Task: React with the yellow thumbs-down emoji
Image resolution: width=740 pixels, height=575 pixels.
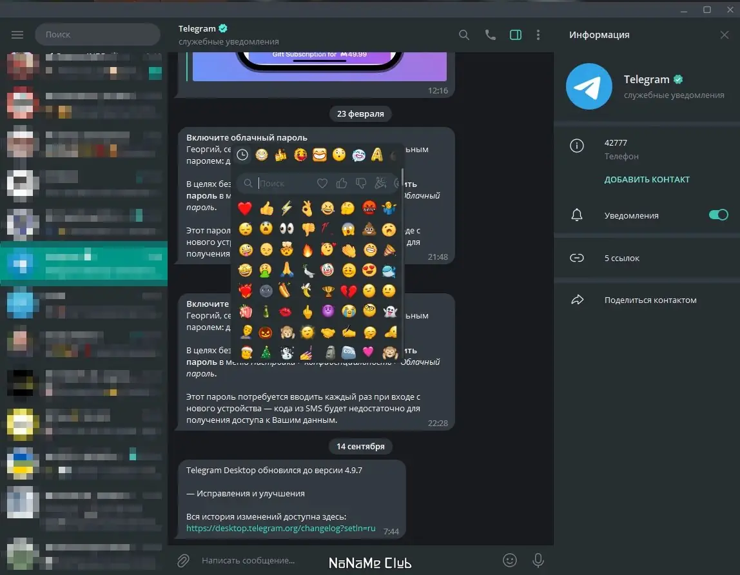Action: click(x=307, y=229)
